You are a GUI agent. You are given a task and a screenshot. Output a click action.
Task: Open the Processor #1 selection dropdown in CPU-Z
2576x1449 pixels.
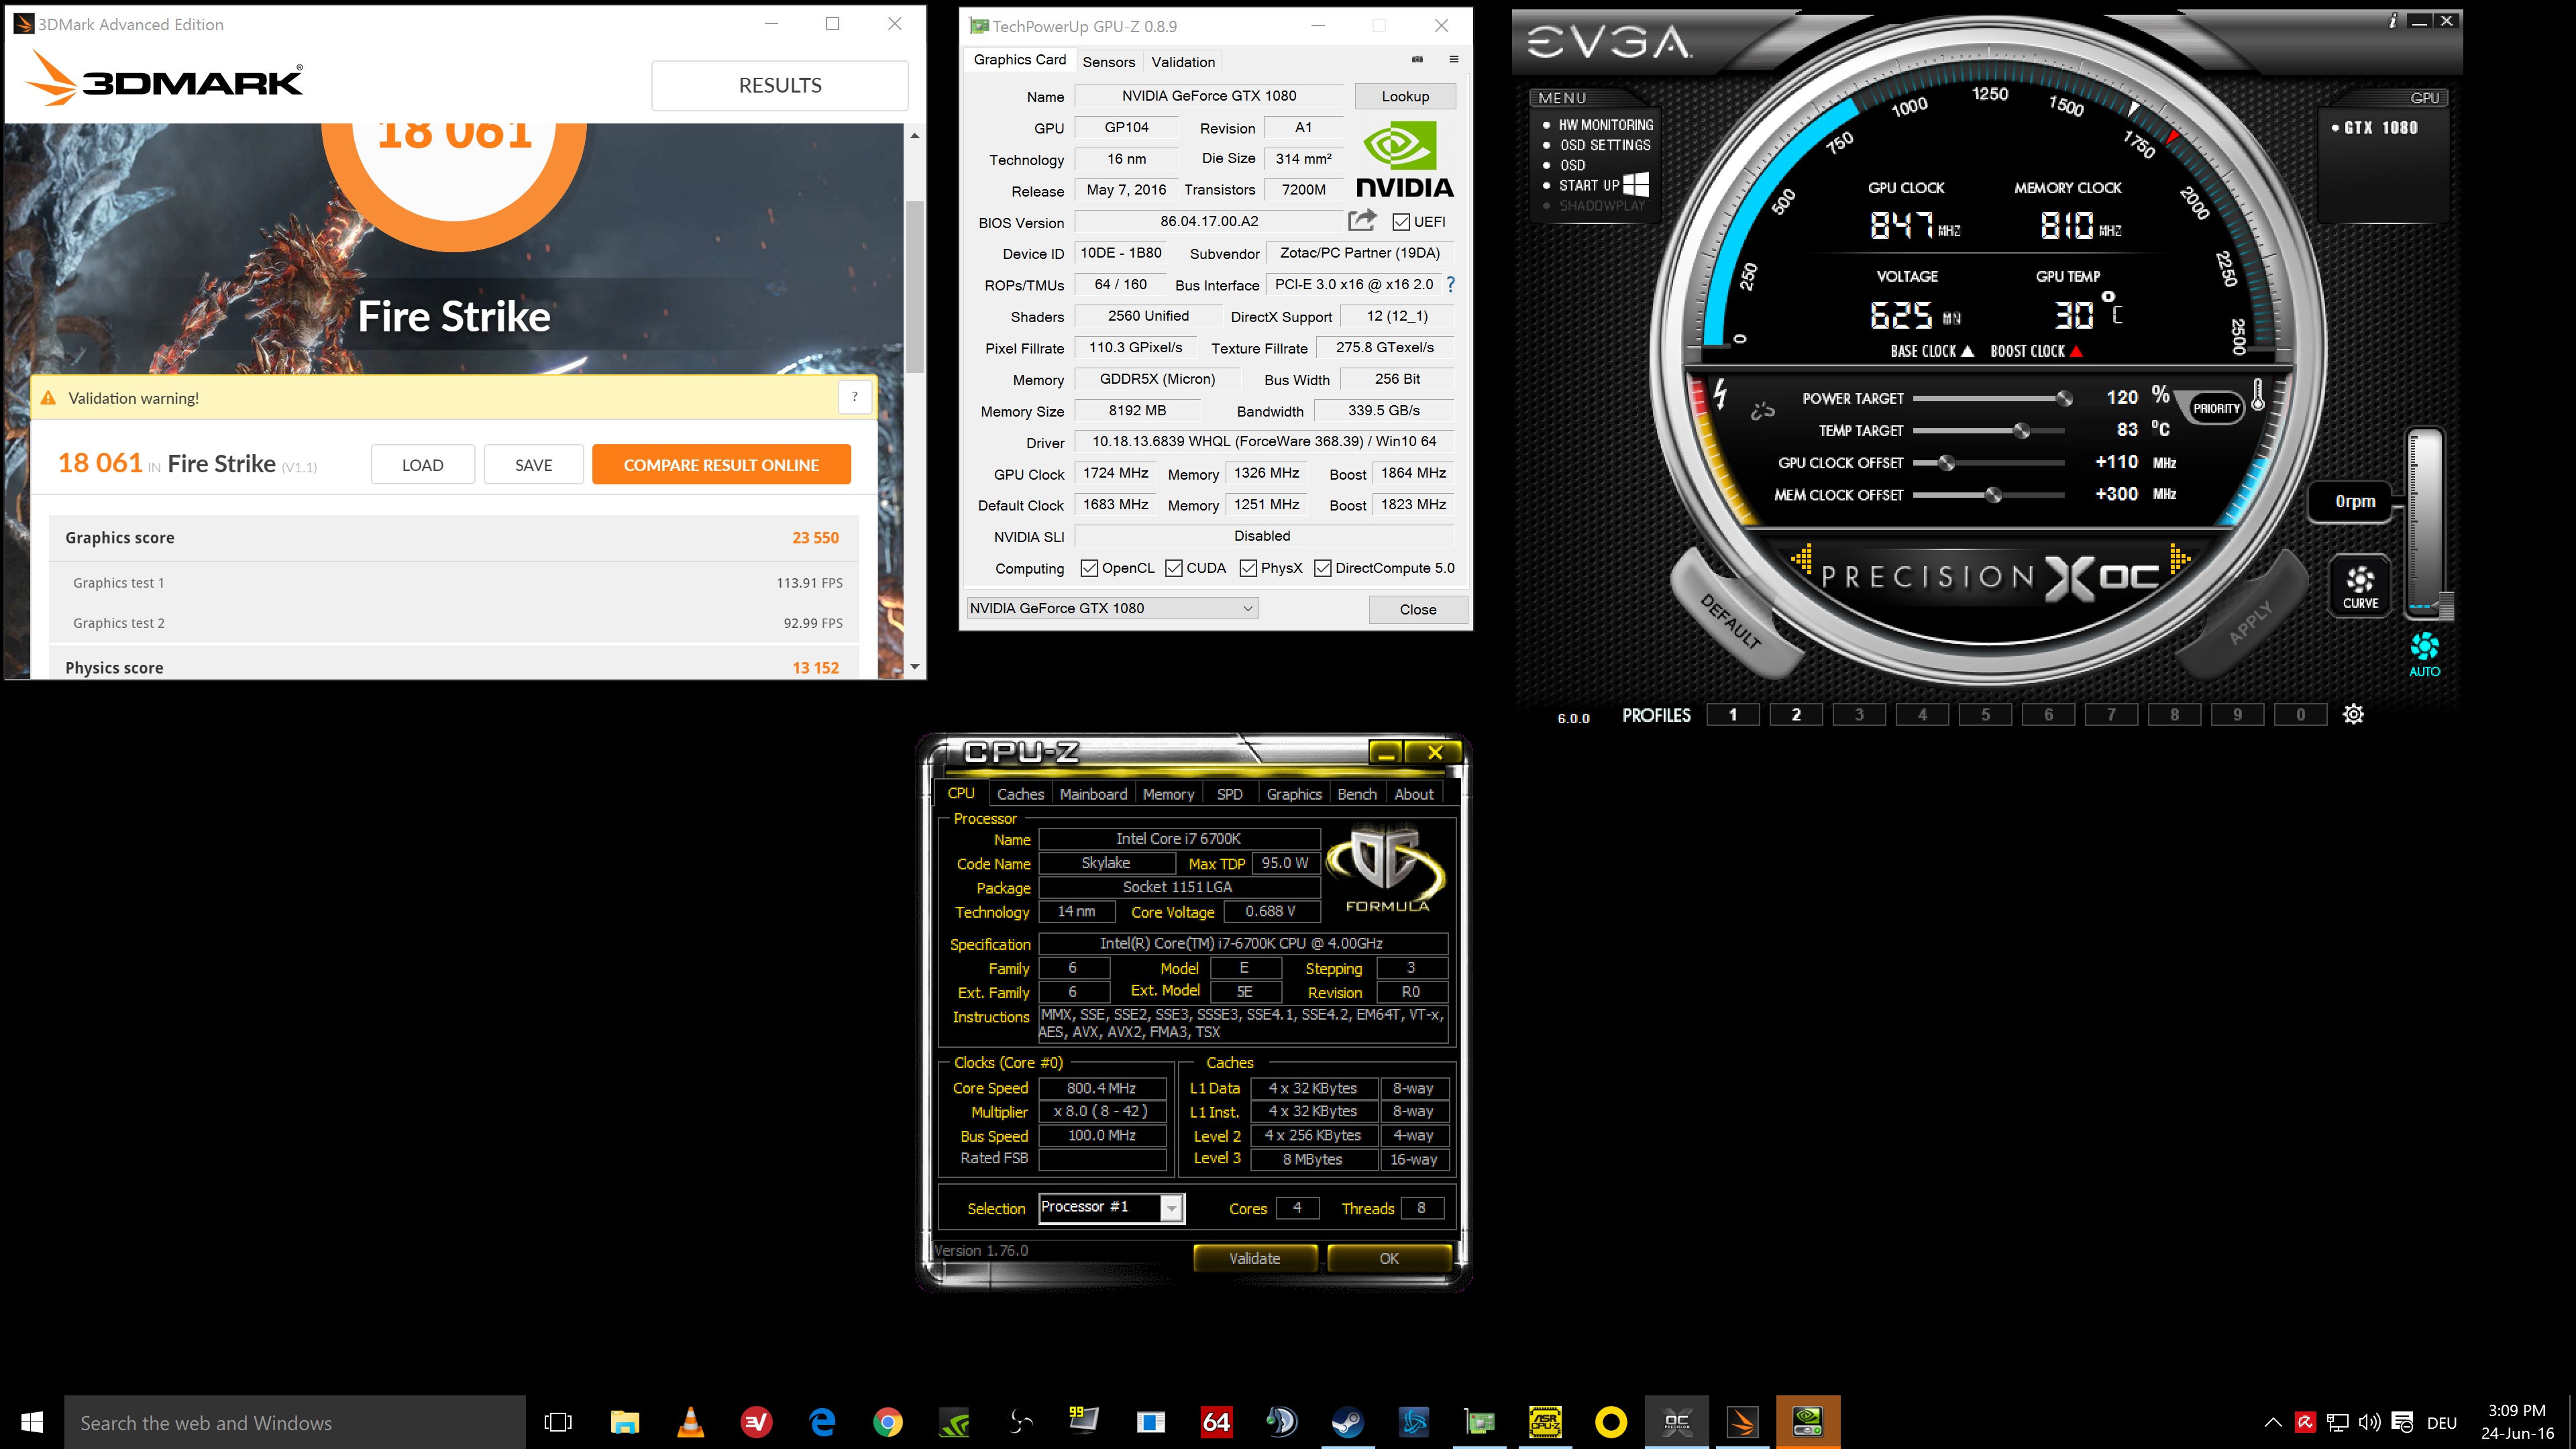[x=1111, y=1207]
